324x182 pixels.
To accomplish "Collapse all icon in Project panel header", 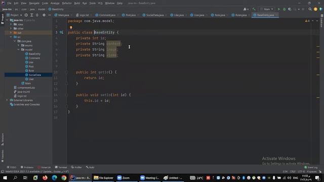I will [x=37, y=15].
